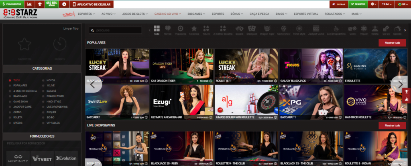The width and height of the screenshot is (411, 166).
Task: Expand the Esportes menu dropdown
Action: 86,14
